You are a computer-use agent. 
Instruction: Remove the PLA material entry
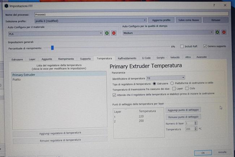(x=114, y=33)
